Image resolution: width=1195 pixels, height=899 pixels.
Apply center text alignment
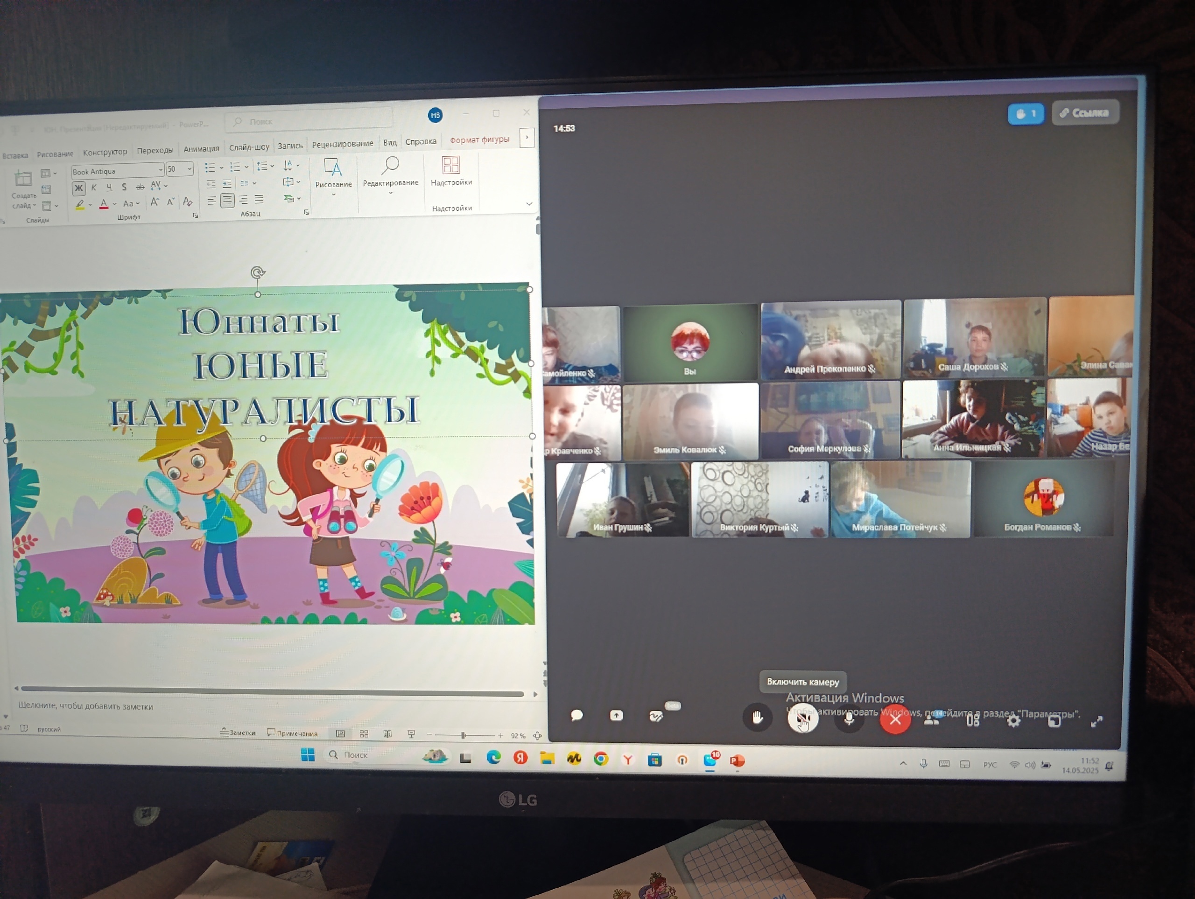coord(227,200)
